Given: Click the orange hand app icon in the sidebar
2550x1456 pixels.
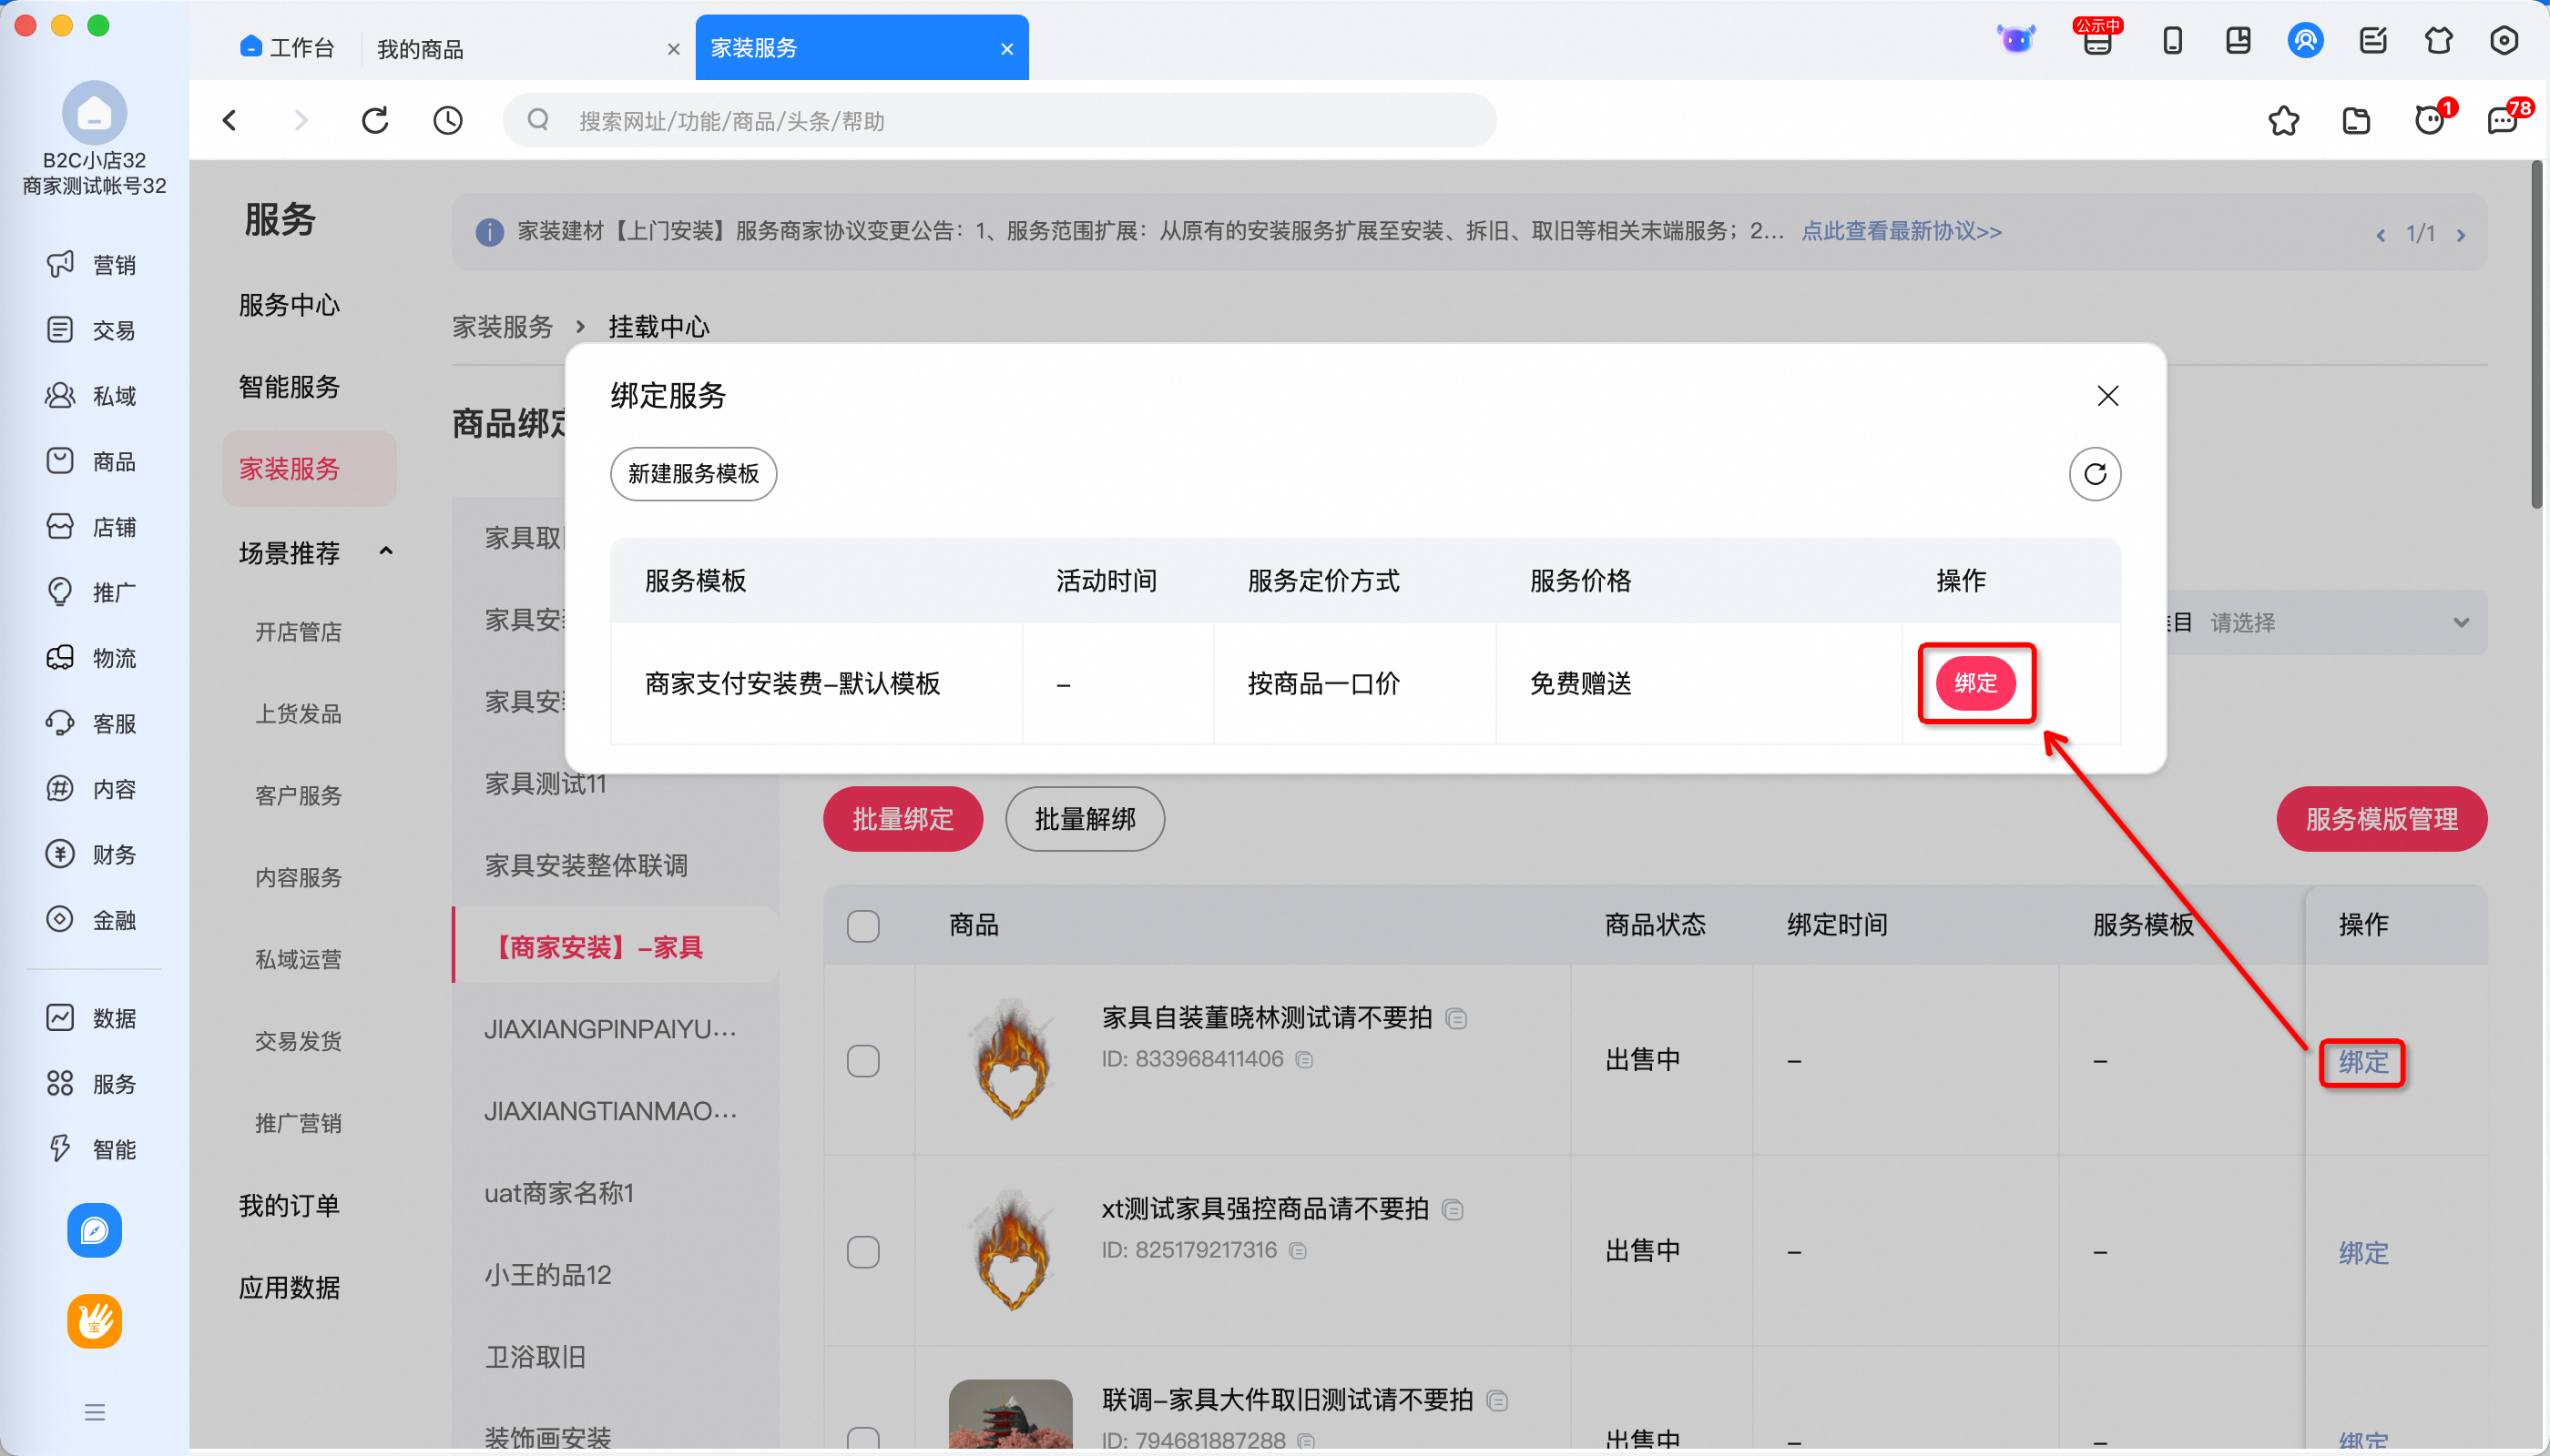Looking at the screenshot, I should click(95, 1321).
